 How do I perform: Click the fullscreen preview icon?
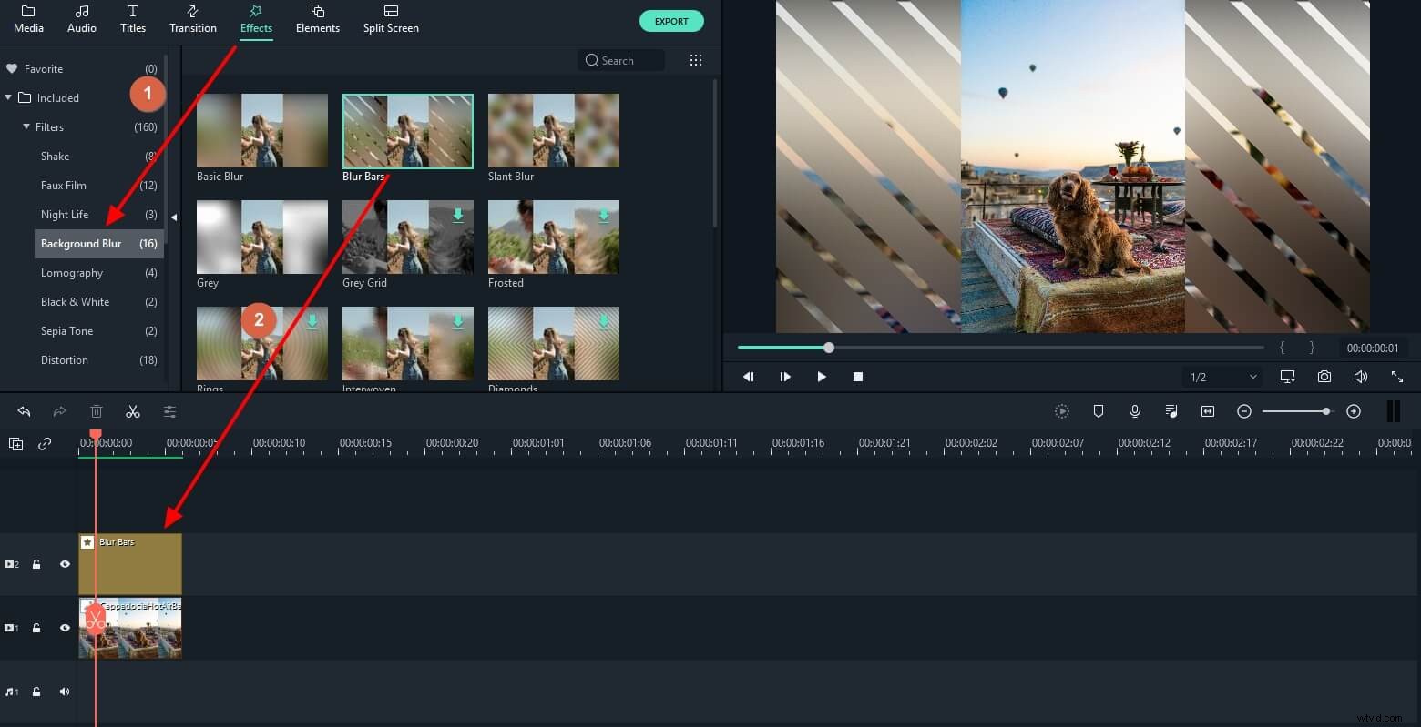pos(1397,376)
